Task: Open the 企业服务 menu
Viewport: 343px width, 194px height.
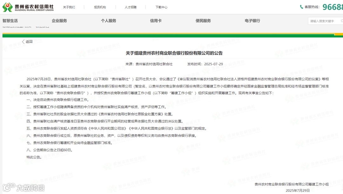Action: 59,21
